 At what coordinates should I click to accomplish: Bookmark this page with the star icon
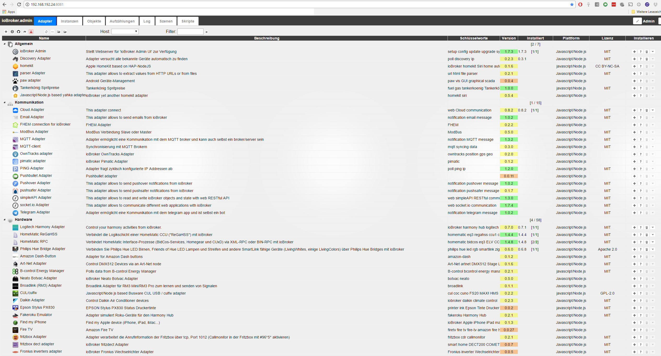(x=572, y=4)
